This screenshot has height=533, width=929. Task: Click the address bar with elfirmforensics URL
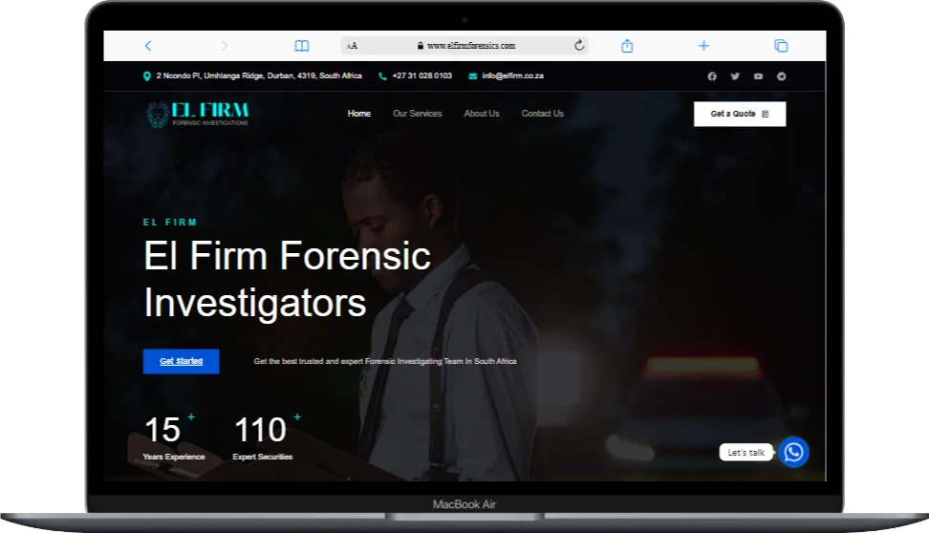tap(464, 46)
